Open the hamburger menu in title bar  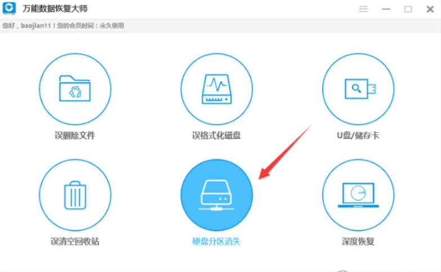click(x=363, y=9)
